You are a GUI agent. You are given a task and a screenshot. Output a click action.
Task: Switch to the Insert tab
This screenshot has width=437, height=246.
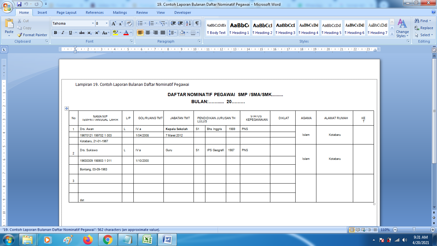(x=42, y=12)
